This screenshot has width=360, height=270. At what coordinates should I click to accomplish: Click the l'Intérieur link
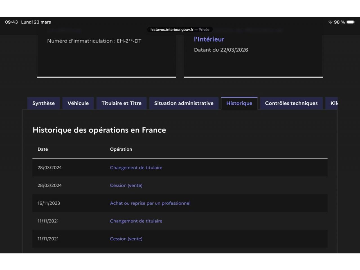point(209,39)
